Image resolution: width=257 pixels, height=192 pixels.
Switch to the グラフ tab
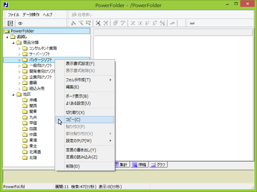coord(159,164)
